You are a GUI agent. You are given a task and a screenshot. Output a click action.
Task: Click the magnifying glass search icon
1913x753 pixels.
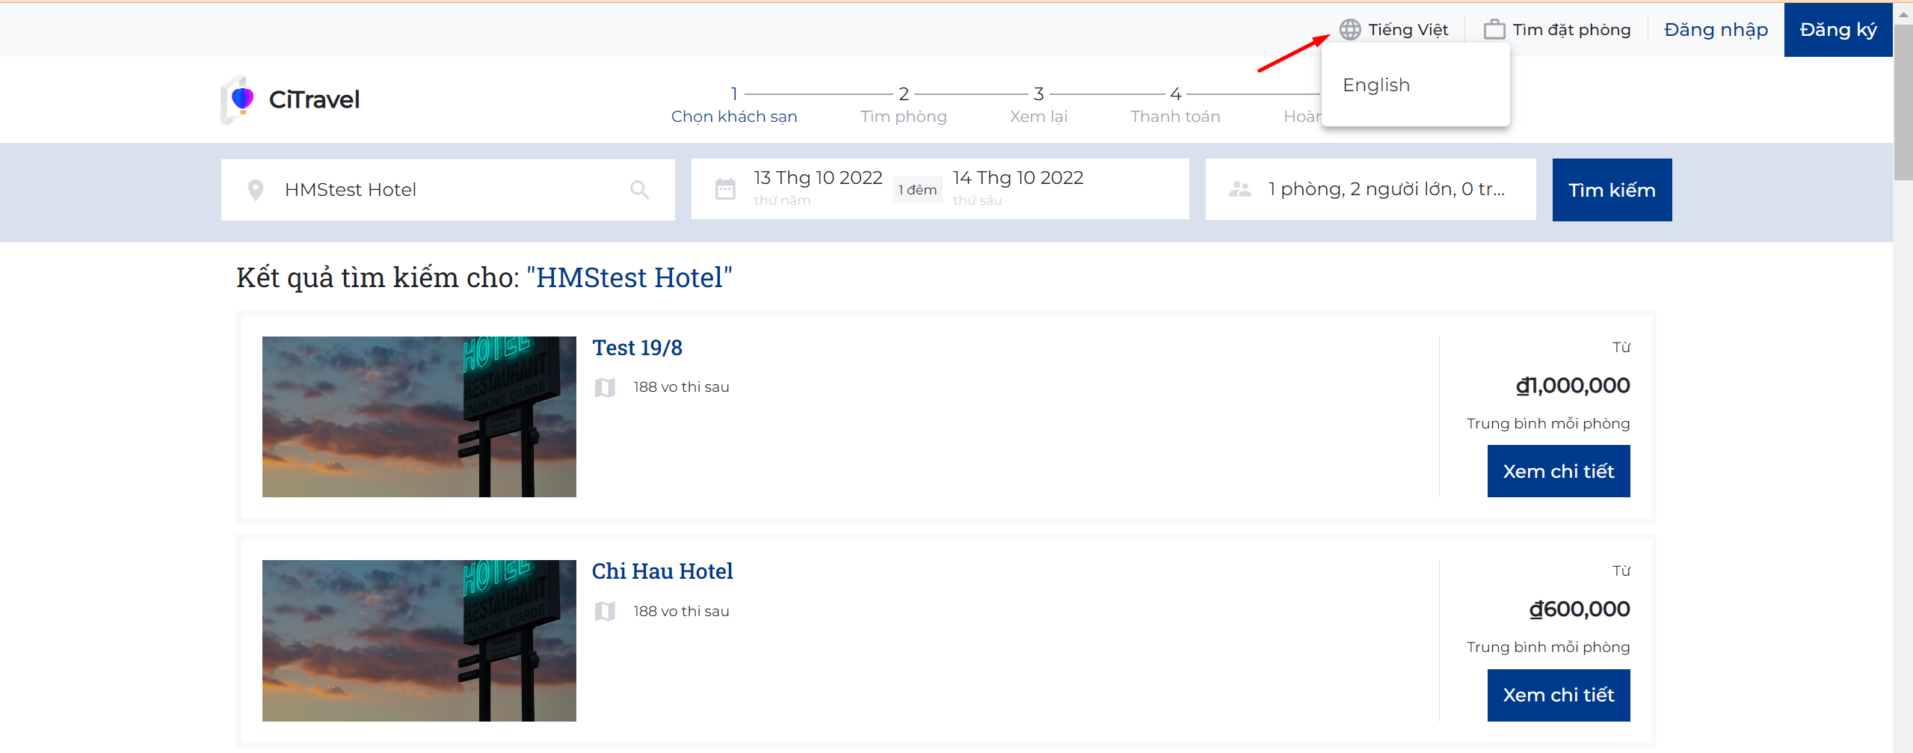click(x=639, y=190)
